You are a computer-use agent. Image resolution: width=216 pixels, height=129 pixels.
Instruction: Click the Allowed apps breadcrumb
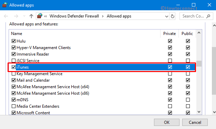119,16
